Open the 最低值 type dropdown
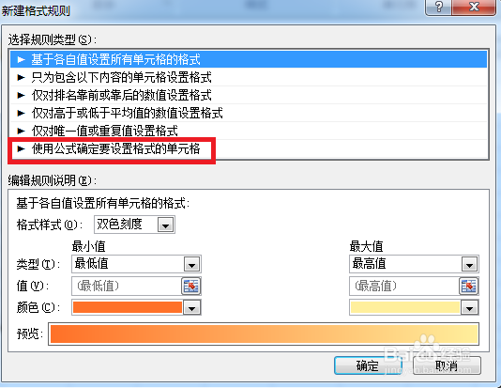The image size is (501, 388). [191, 265]
